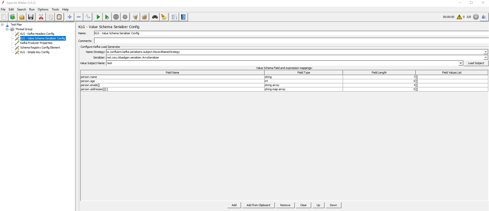Click the Open file folder icon

[x=22, y=17]
